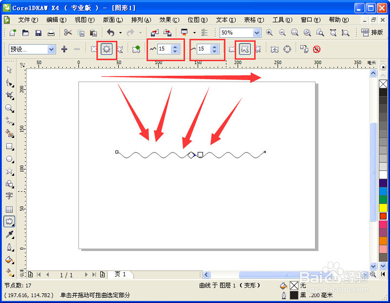Click the 页 1 page tab
The image size is (390, 303).
pos(120,274)
